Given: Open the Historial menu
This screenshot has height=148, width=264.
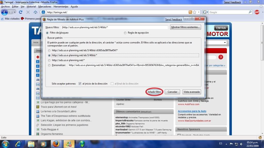Looking at the screenshot, I should [31, 6].
